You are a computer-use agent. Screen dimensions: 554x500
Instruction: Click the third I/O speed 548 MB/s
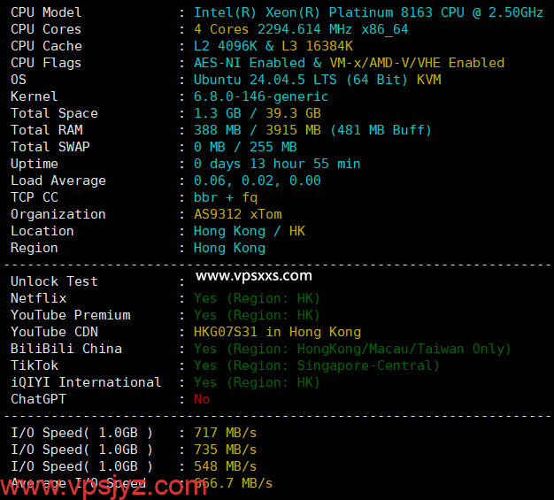(225, 466)
